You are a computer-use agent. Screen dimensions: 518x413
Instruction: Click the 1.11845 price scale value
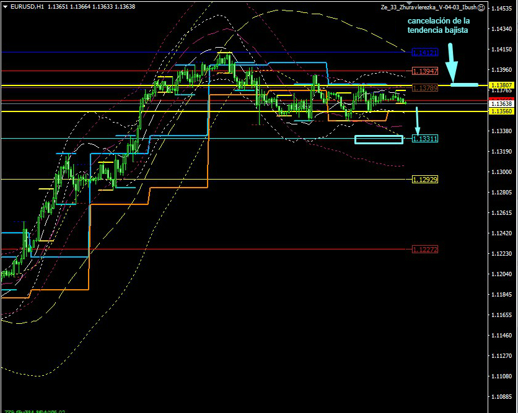(x=502, y=295)
